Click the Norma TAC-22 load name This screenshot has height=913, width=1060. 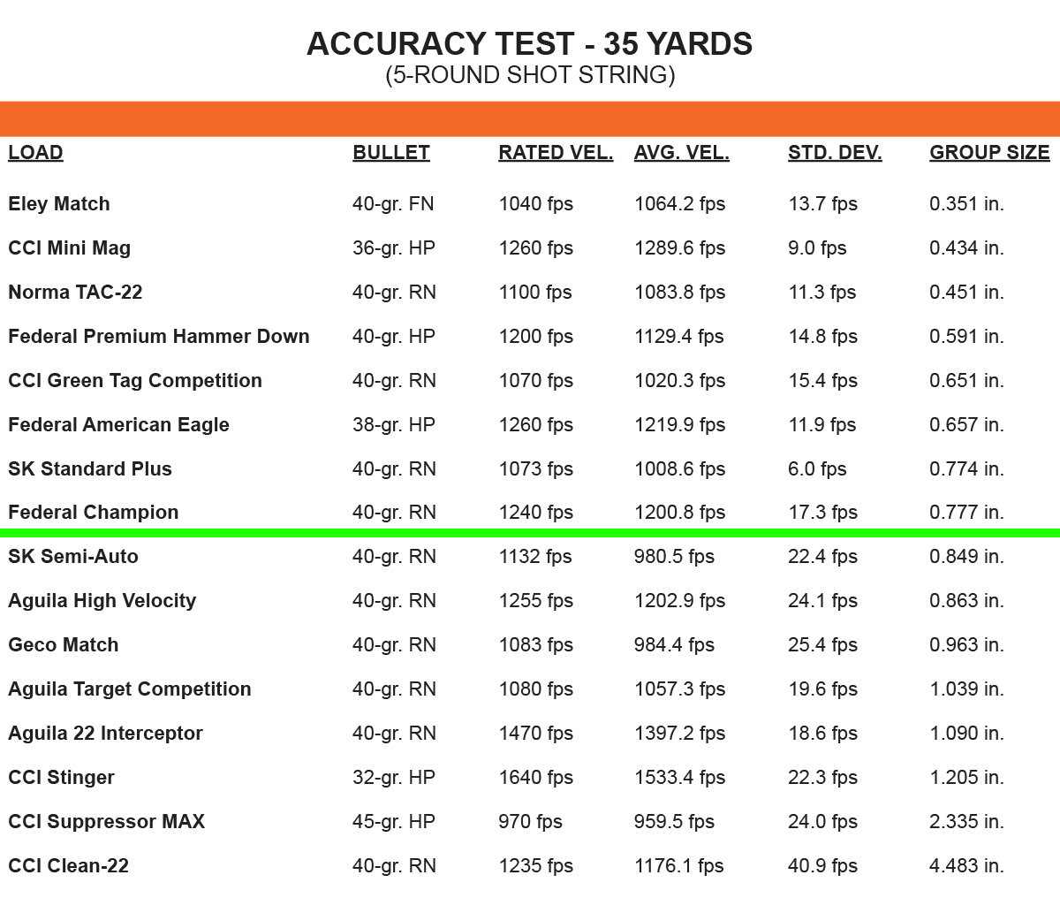(x=75, y=293)
